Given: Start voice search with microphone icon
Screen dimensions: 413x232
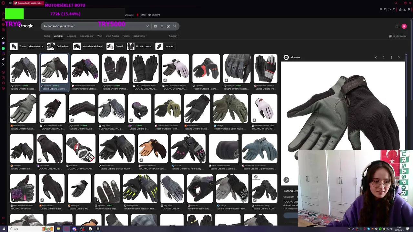Looking at the screenshot, I should click(x=162, y=26).
